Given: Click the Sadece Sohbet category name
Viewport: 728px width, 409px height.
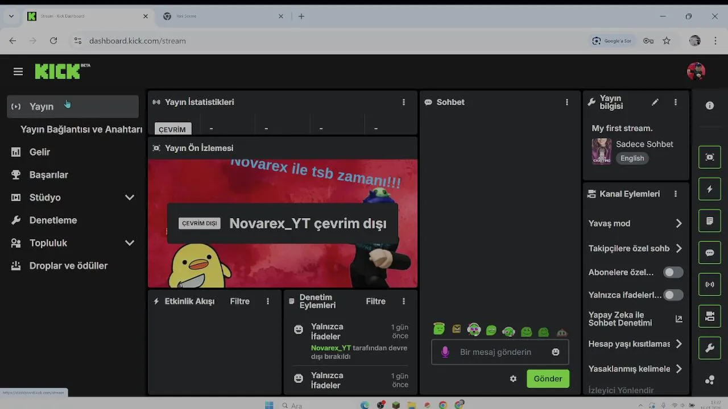Looking at the screenshot, I should [x=644, y=144].
